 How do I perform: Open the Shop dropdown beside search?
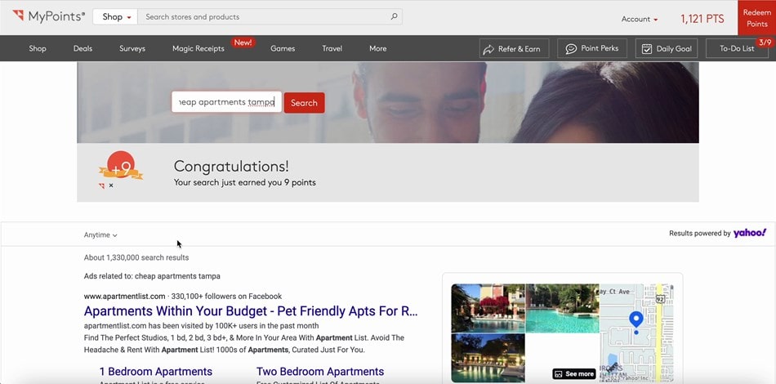[115, 17]
